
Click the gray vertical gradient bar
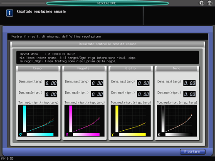[163, 119]
